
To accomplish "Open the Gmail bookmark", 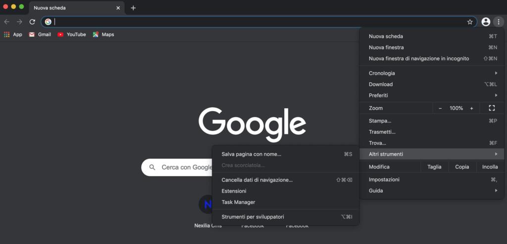I will coord(40,34).
